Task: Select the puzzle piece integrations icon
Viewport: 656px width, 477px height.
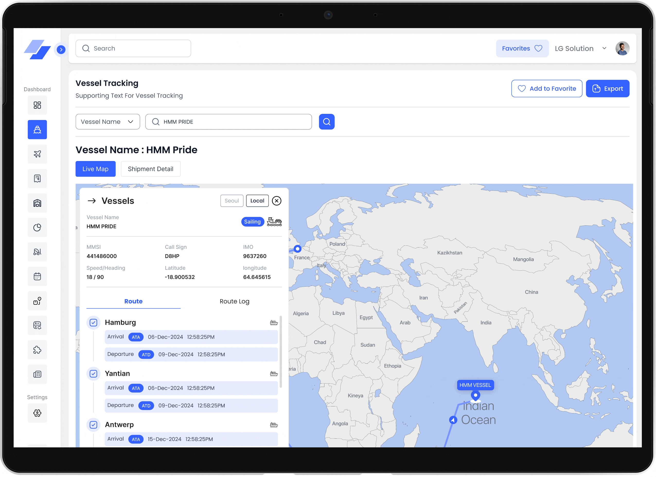Action: 37,350
